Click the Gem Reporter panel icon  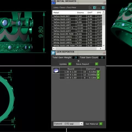53,53
